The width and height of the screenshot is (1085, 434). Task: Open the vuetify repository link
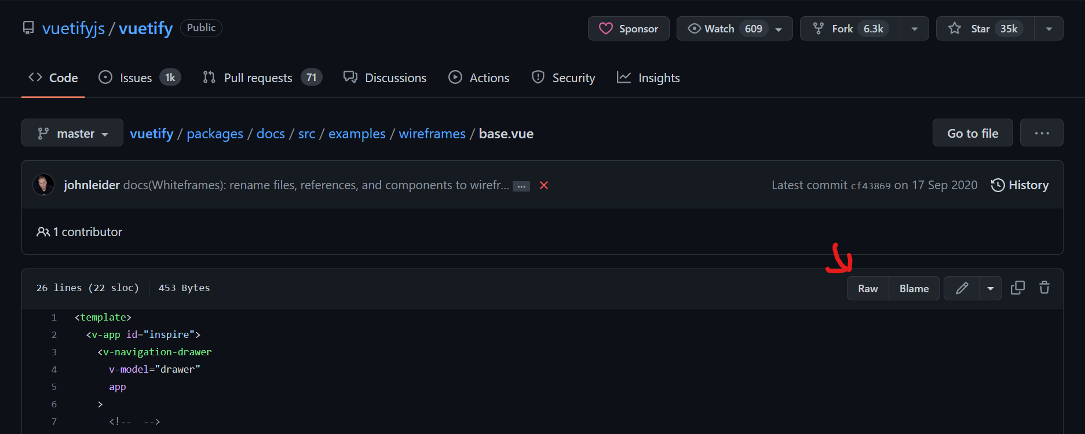click(x=146, y=28)
